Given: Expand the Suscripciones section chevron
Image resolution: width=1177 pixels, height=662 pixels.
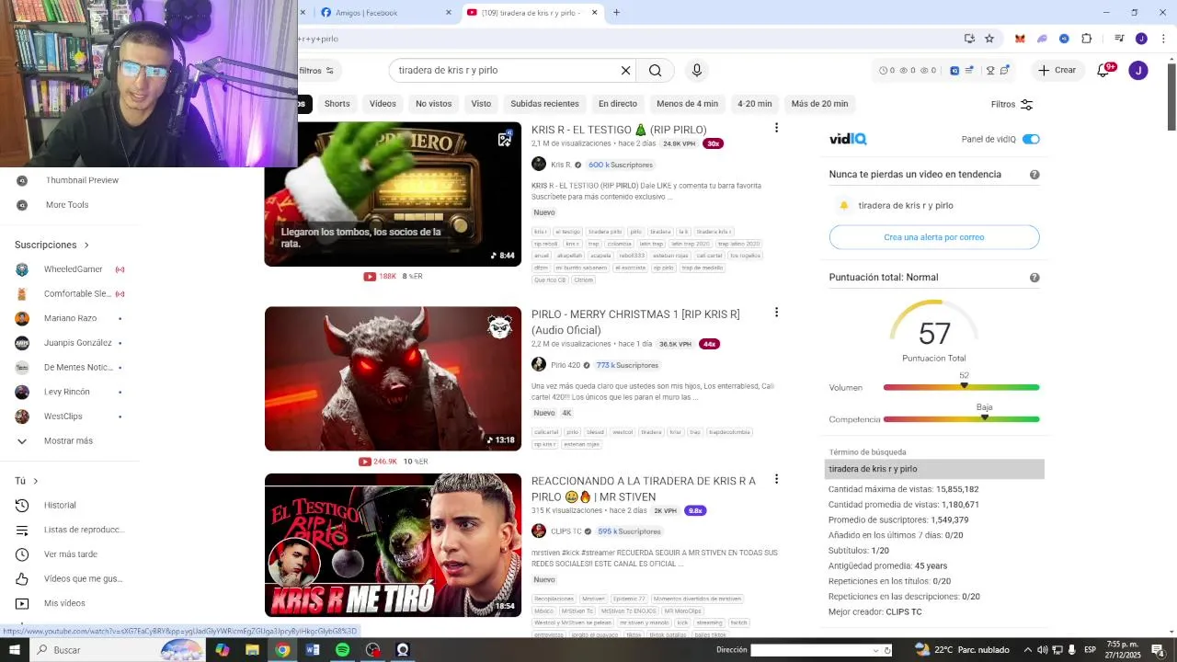Looking at the screenshot, I should pyautogui.click(x=86, y=245).
